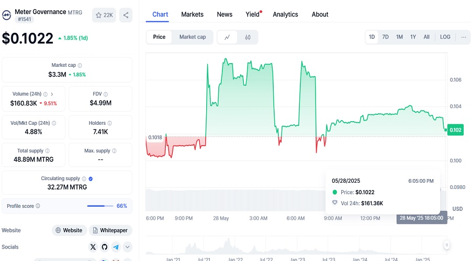Select the candlestick chart type icon
The width and height of the screenshot is (471, 261).
tap(248, 37)
